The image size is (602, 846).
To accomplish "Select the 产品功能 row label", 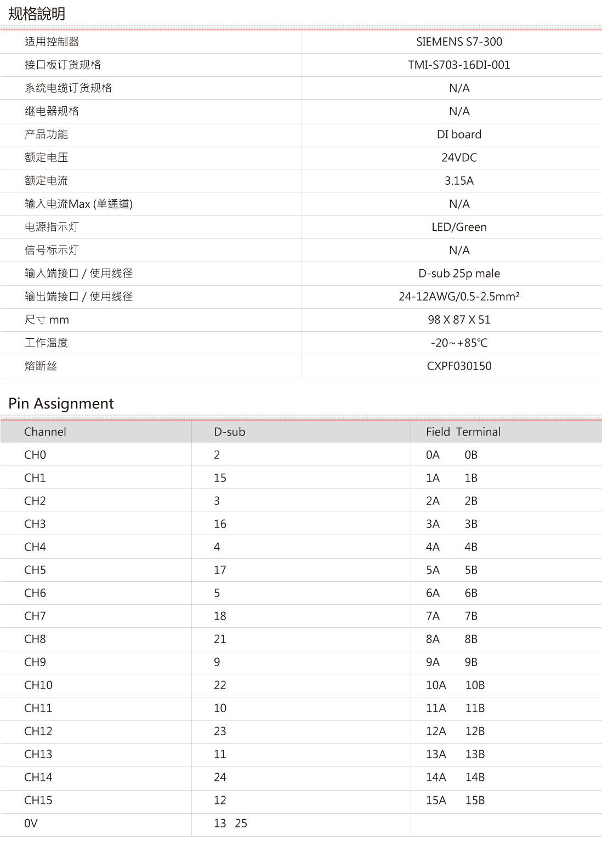I will (46, 134).
